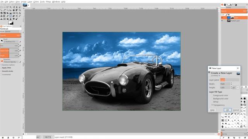Select the Crop tool
This screenshot has height=139, width=248.
click(x=20, y=10)
